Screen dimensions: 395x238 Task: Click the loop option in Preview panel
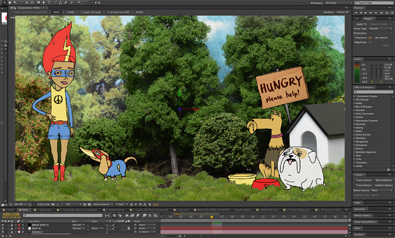pyautogui.click(x=387, y=13)
